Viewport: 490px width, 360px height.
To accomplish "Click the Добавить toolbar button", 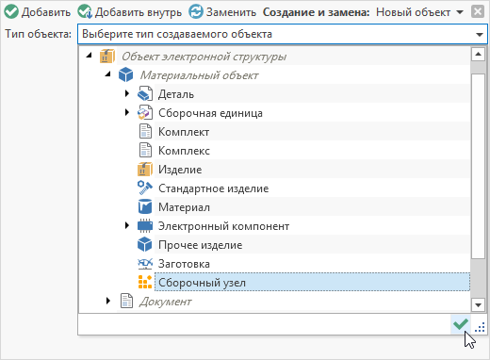I will click(x=37, y=12).
